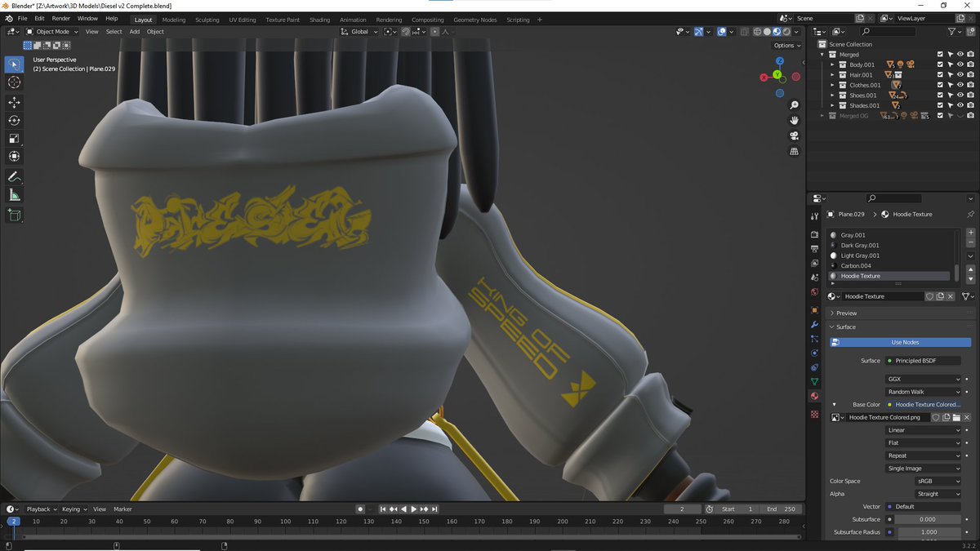Switch to wireframe viewport shading

tap(757, 32)
